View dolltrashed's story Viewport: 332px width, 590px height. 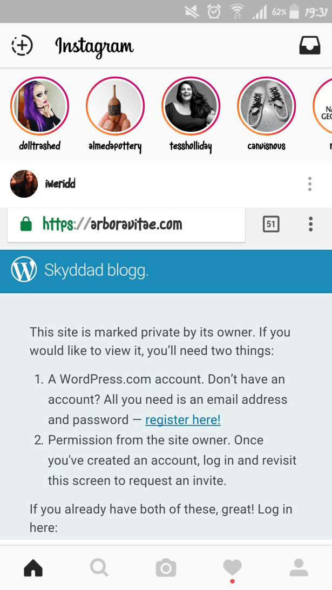[x=39, y=106]
